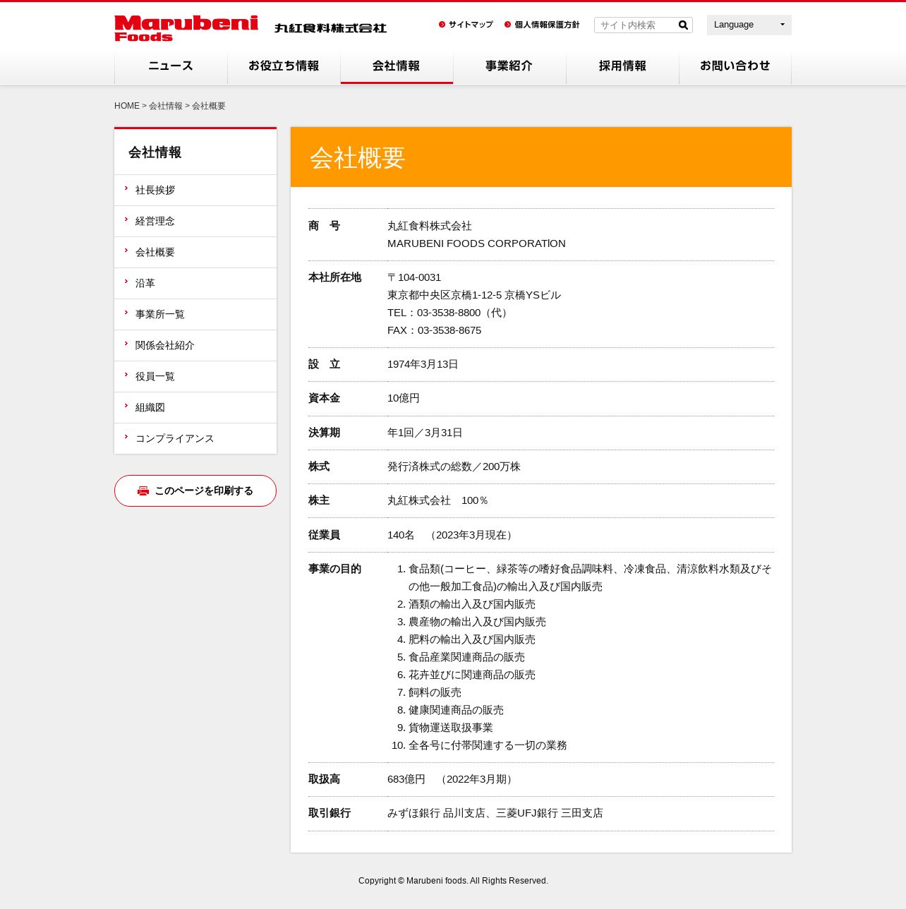This screenshot has width=906, height=909.
Task: Open the ニュース navigation menu
Action: click(x=171, y=66)
